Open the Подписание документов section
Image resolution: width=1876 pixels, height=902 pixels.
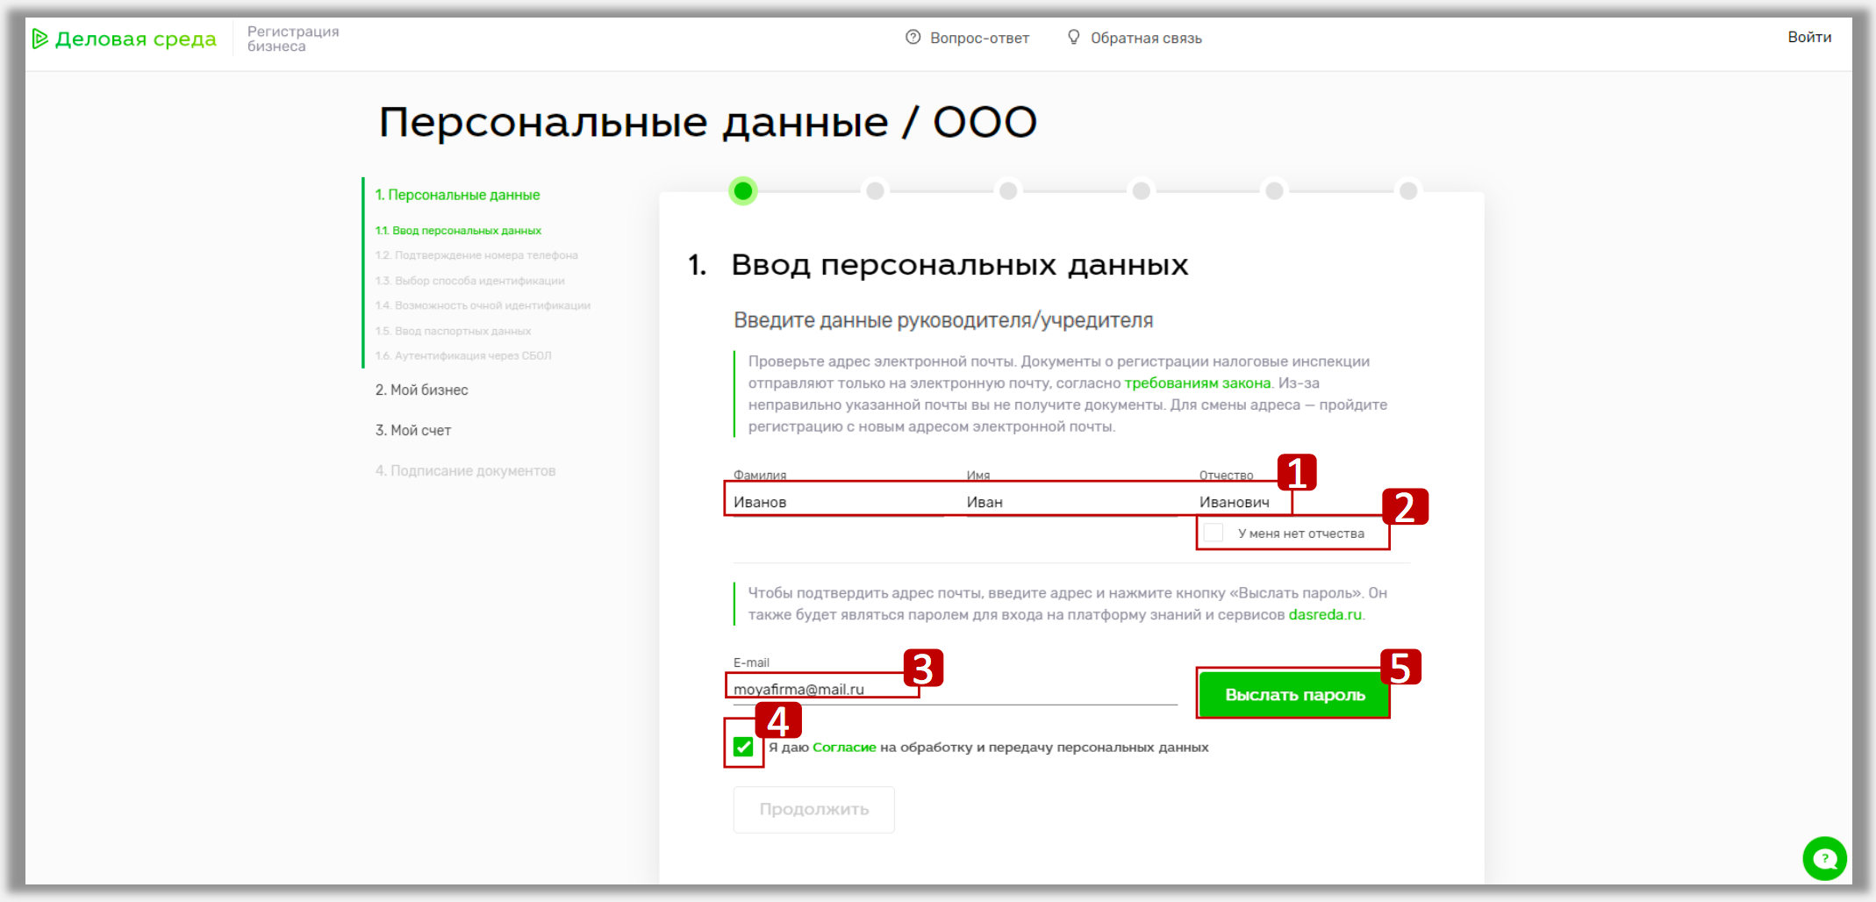[466, 470]
